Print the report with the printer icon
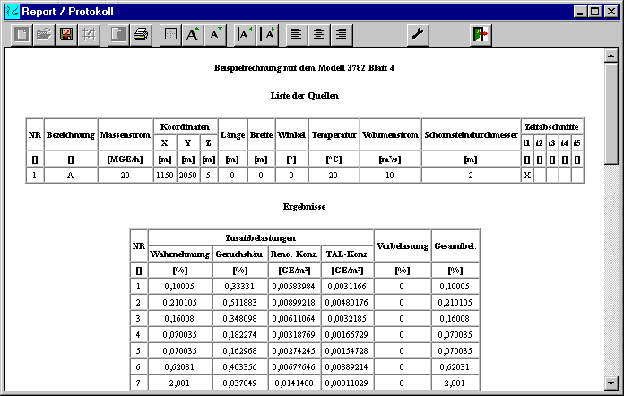The height and width of the screenshot is (396, 624). point(141,35)
